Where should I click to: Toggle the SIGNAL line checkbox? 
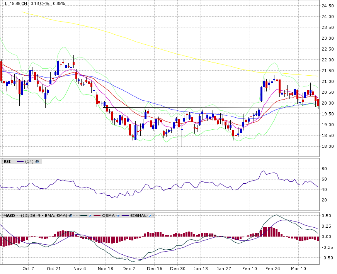click(x=150, y=215)
